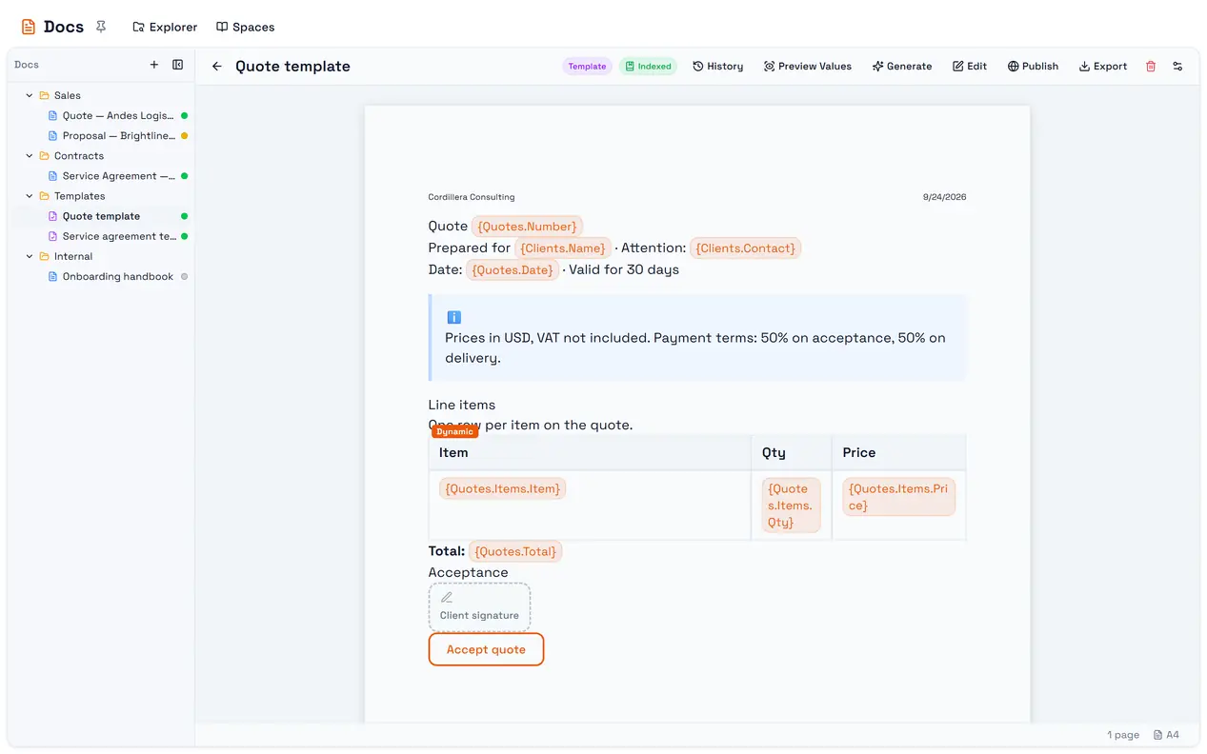The width and height of the screenshot is (1207, 754).
Task: Click the 9/24/2026 date text
Action: [944, 197]
